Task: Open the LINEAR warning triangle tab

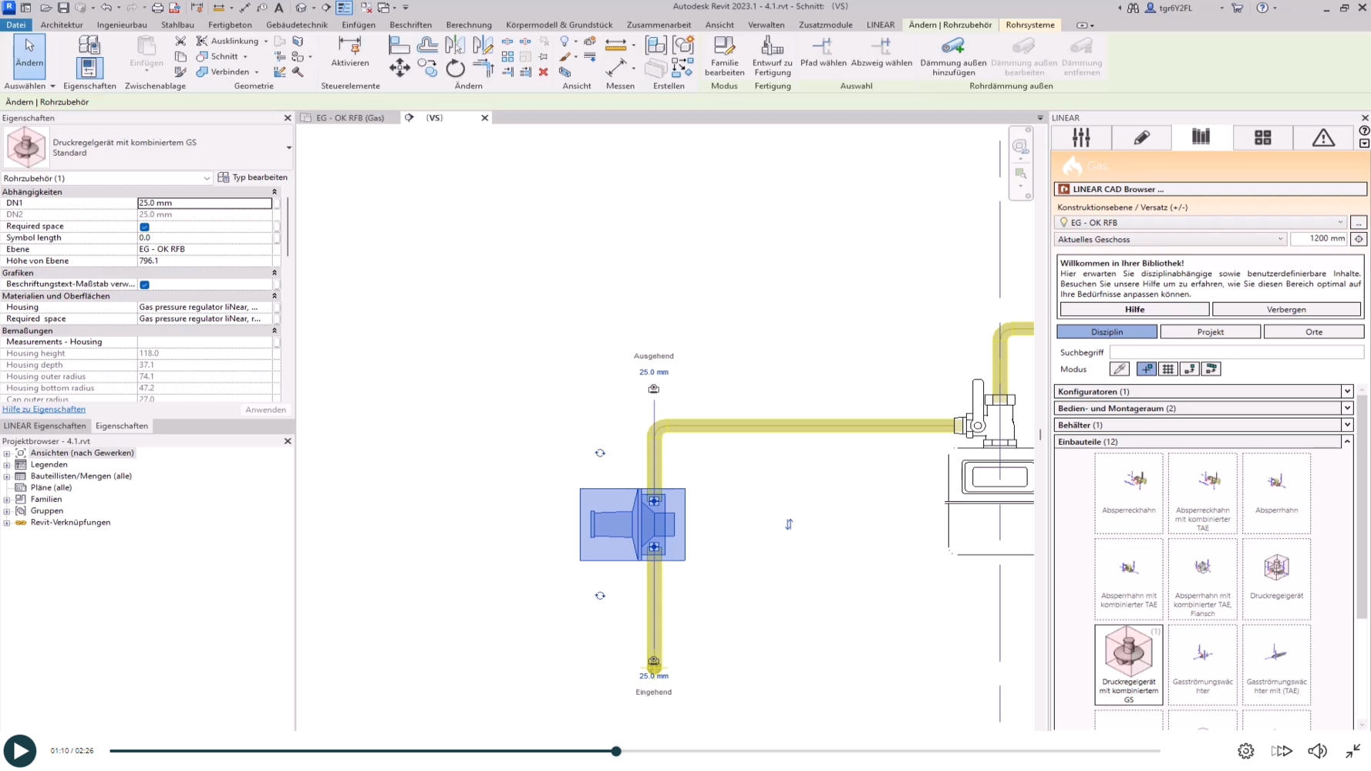Action: coord(1323,138)
